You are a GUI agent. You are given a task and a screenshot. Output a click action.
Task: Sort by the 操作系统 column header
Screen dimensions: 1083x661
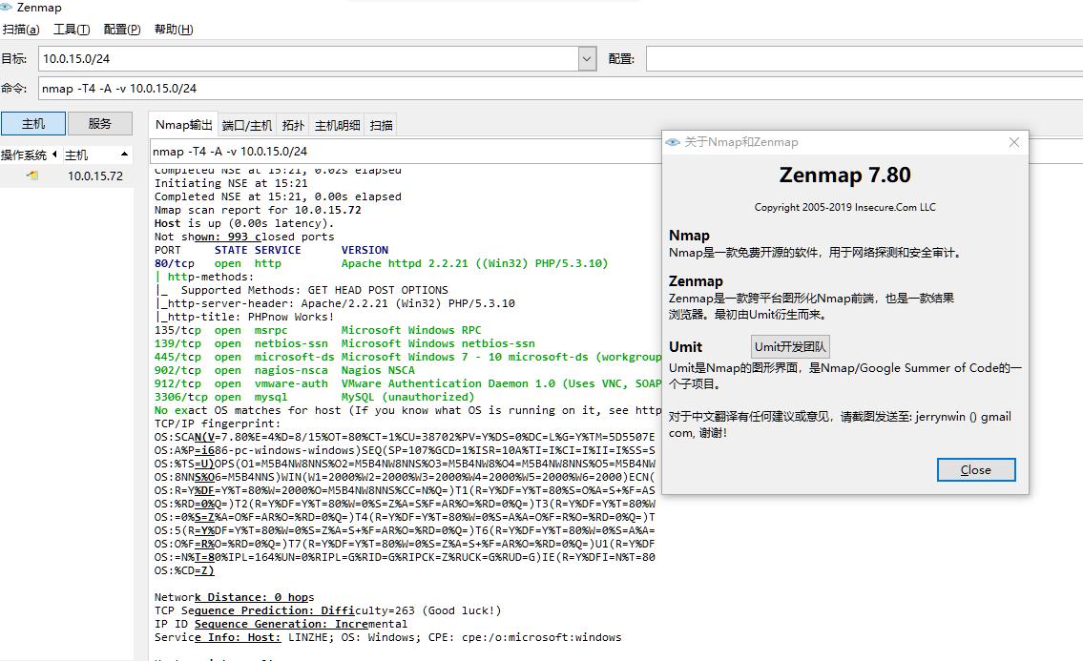(x=29, y=155)
